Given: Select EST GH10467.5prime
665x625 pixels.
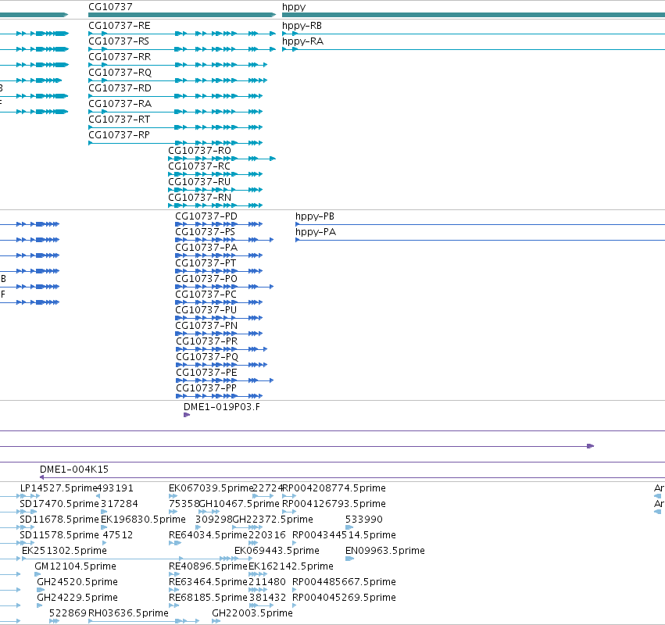Looking at the screenshot, I should [240, 504].
